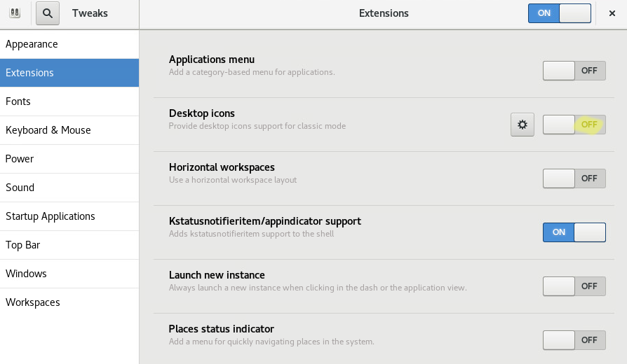Enable Applications menu extension

pyautogui.click(x=574, y=71)
